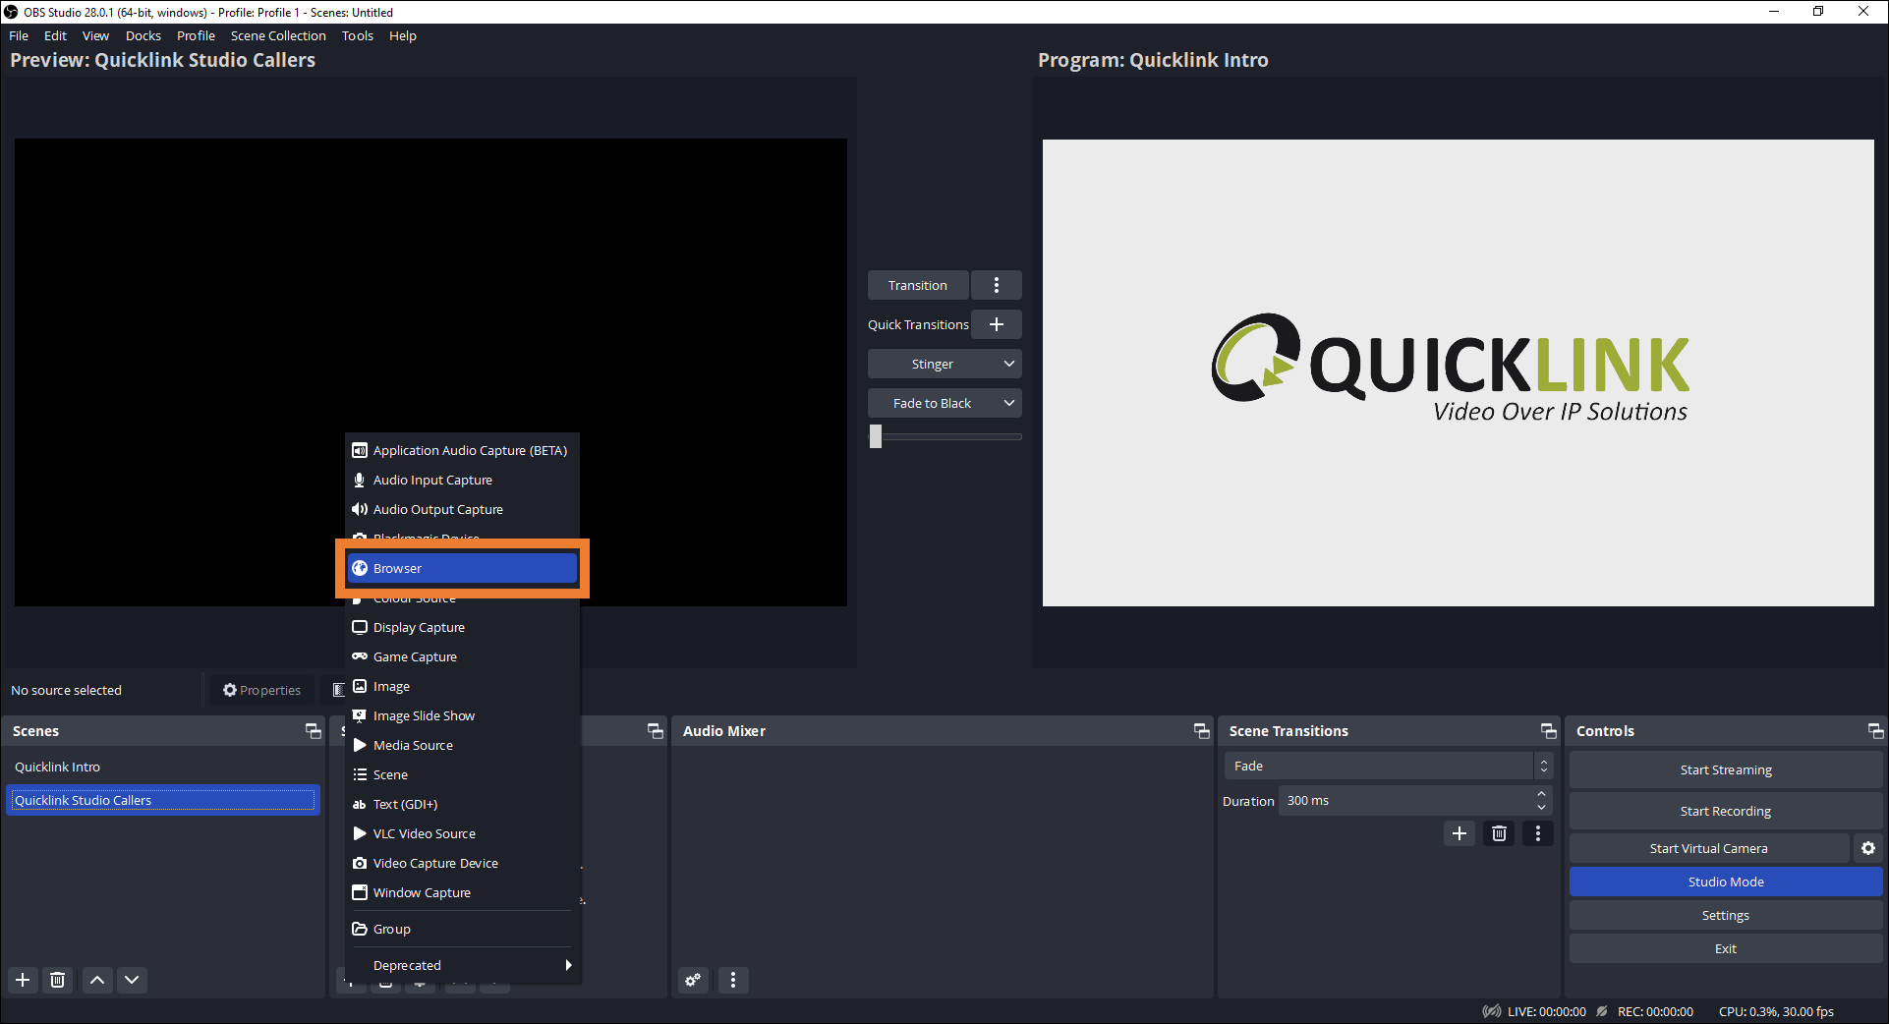
Task: Open the Profile menu
Action: click(196, 35)
